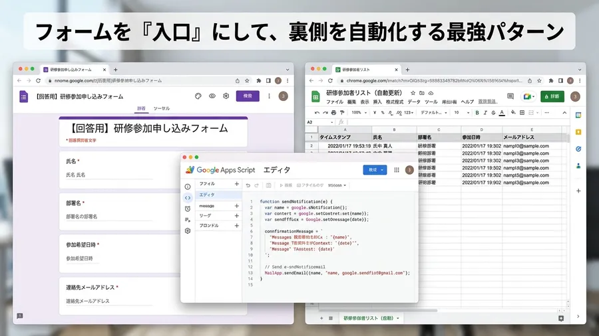Toggle strikethrough formatting in Sheets toolbar
This screenshot has height=336, width=599.
(493, 113)
